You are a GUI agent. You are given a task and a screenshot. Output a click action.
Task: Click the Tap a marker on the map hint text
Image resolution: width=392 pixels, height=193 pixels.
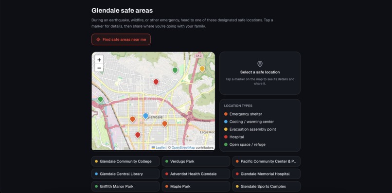tap(260, 81)
